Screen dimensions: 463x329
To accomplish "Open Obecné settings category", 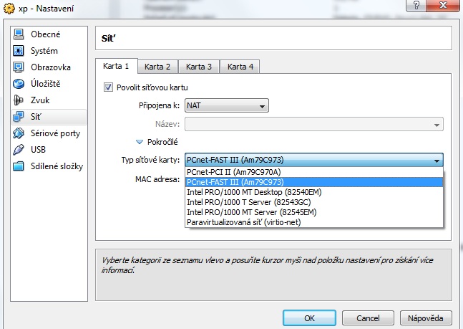I will (49, 34).
